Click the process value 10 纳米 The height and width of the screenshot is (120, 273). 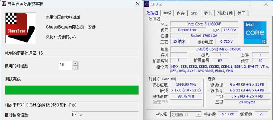click(179, 41)
